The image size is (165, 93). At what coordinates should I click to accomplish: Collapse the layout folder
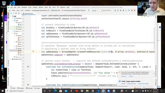(x=14, y=42)
